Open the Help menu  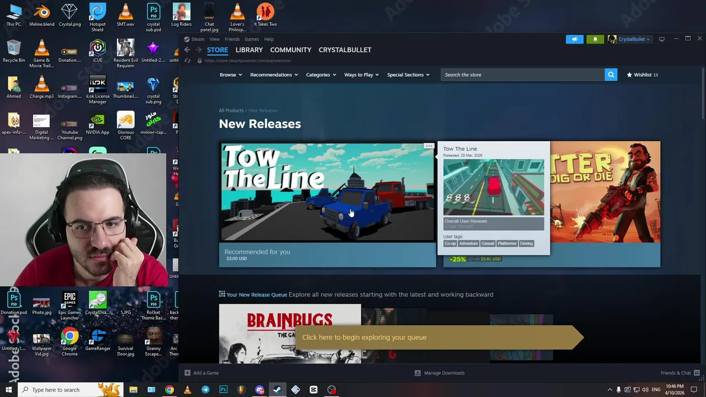269,39
